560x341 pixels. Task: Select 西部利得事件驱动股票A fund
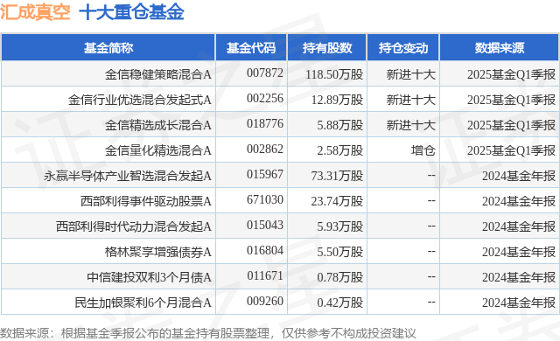146,201
